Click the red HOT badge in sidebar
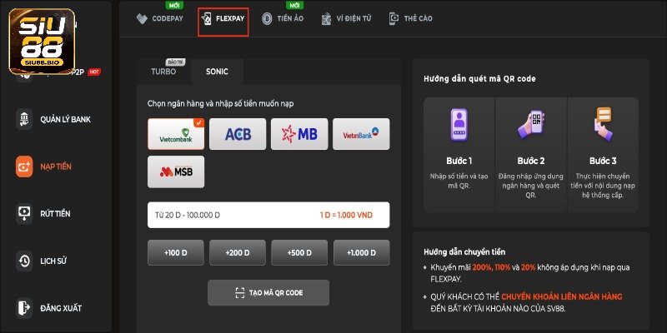This screenshot has height=333, width=667. point(94,72)
